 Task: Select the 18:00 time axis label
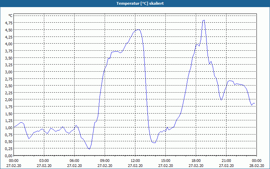[x=196, y=161]
